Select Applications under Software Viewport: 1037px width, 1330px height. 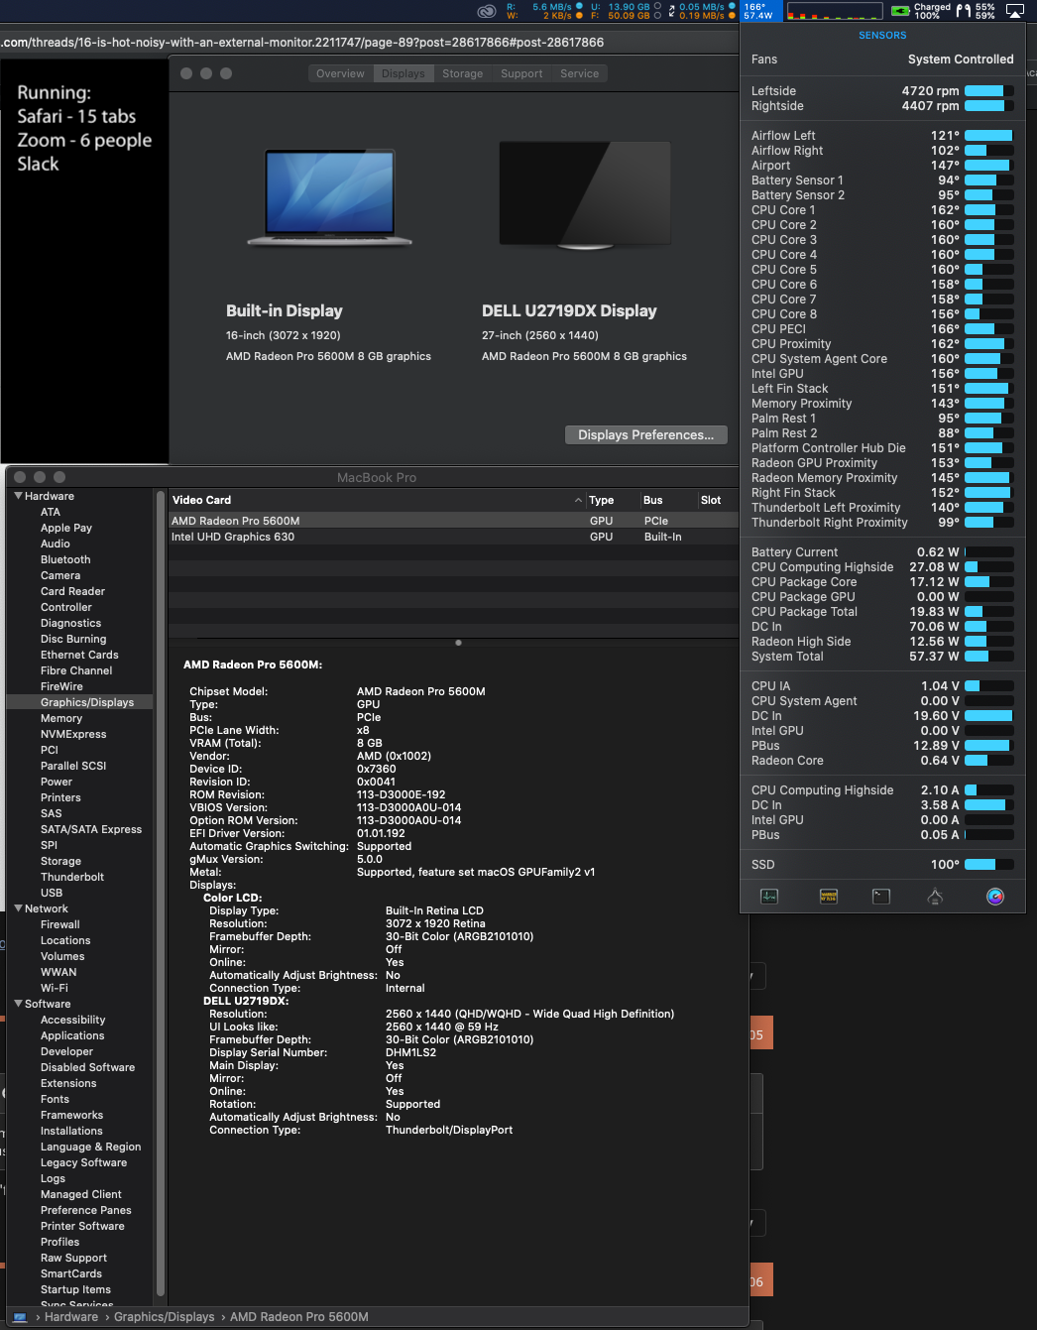72,1035
